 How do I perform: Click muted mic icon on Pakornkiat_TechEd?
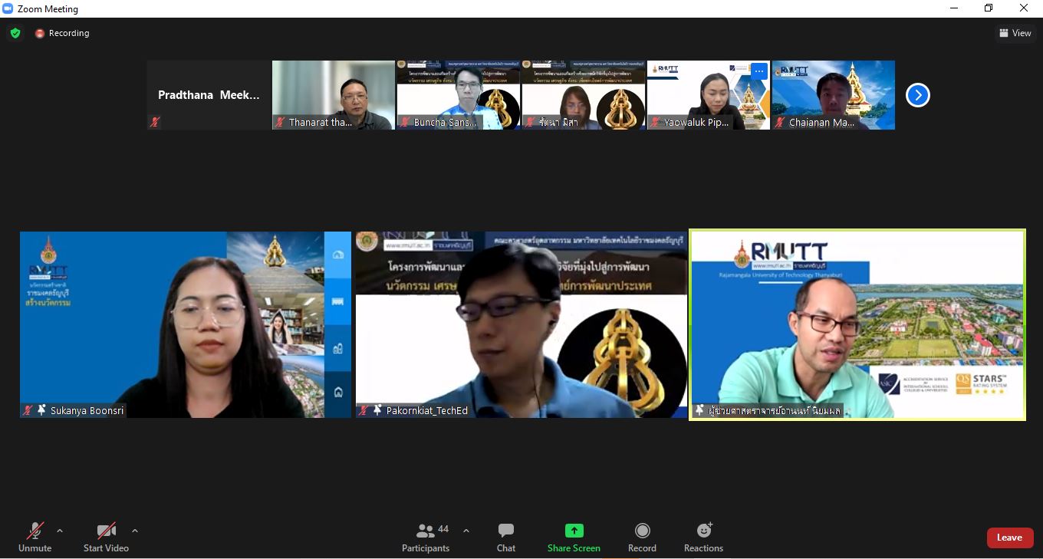pyautogui.click(x=364, y=410)
